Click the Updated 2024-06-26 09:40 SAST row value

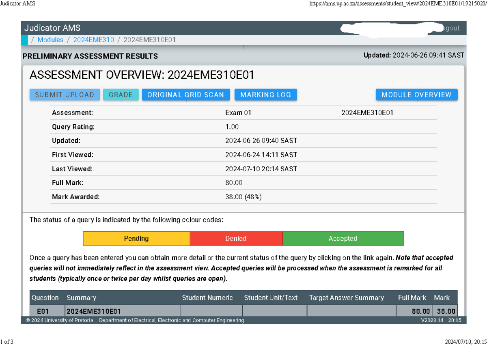pyautogui.click(x=261, y=141)
